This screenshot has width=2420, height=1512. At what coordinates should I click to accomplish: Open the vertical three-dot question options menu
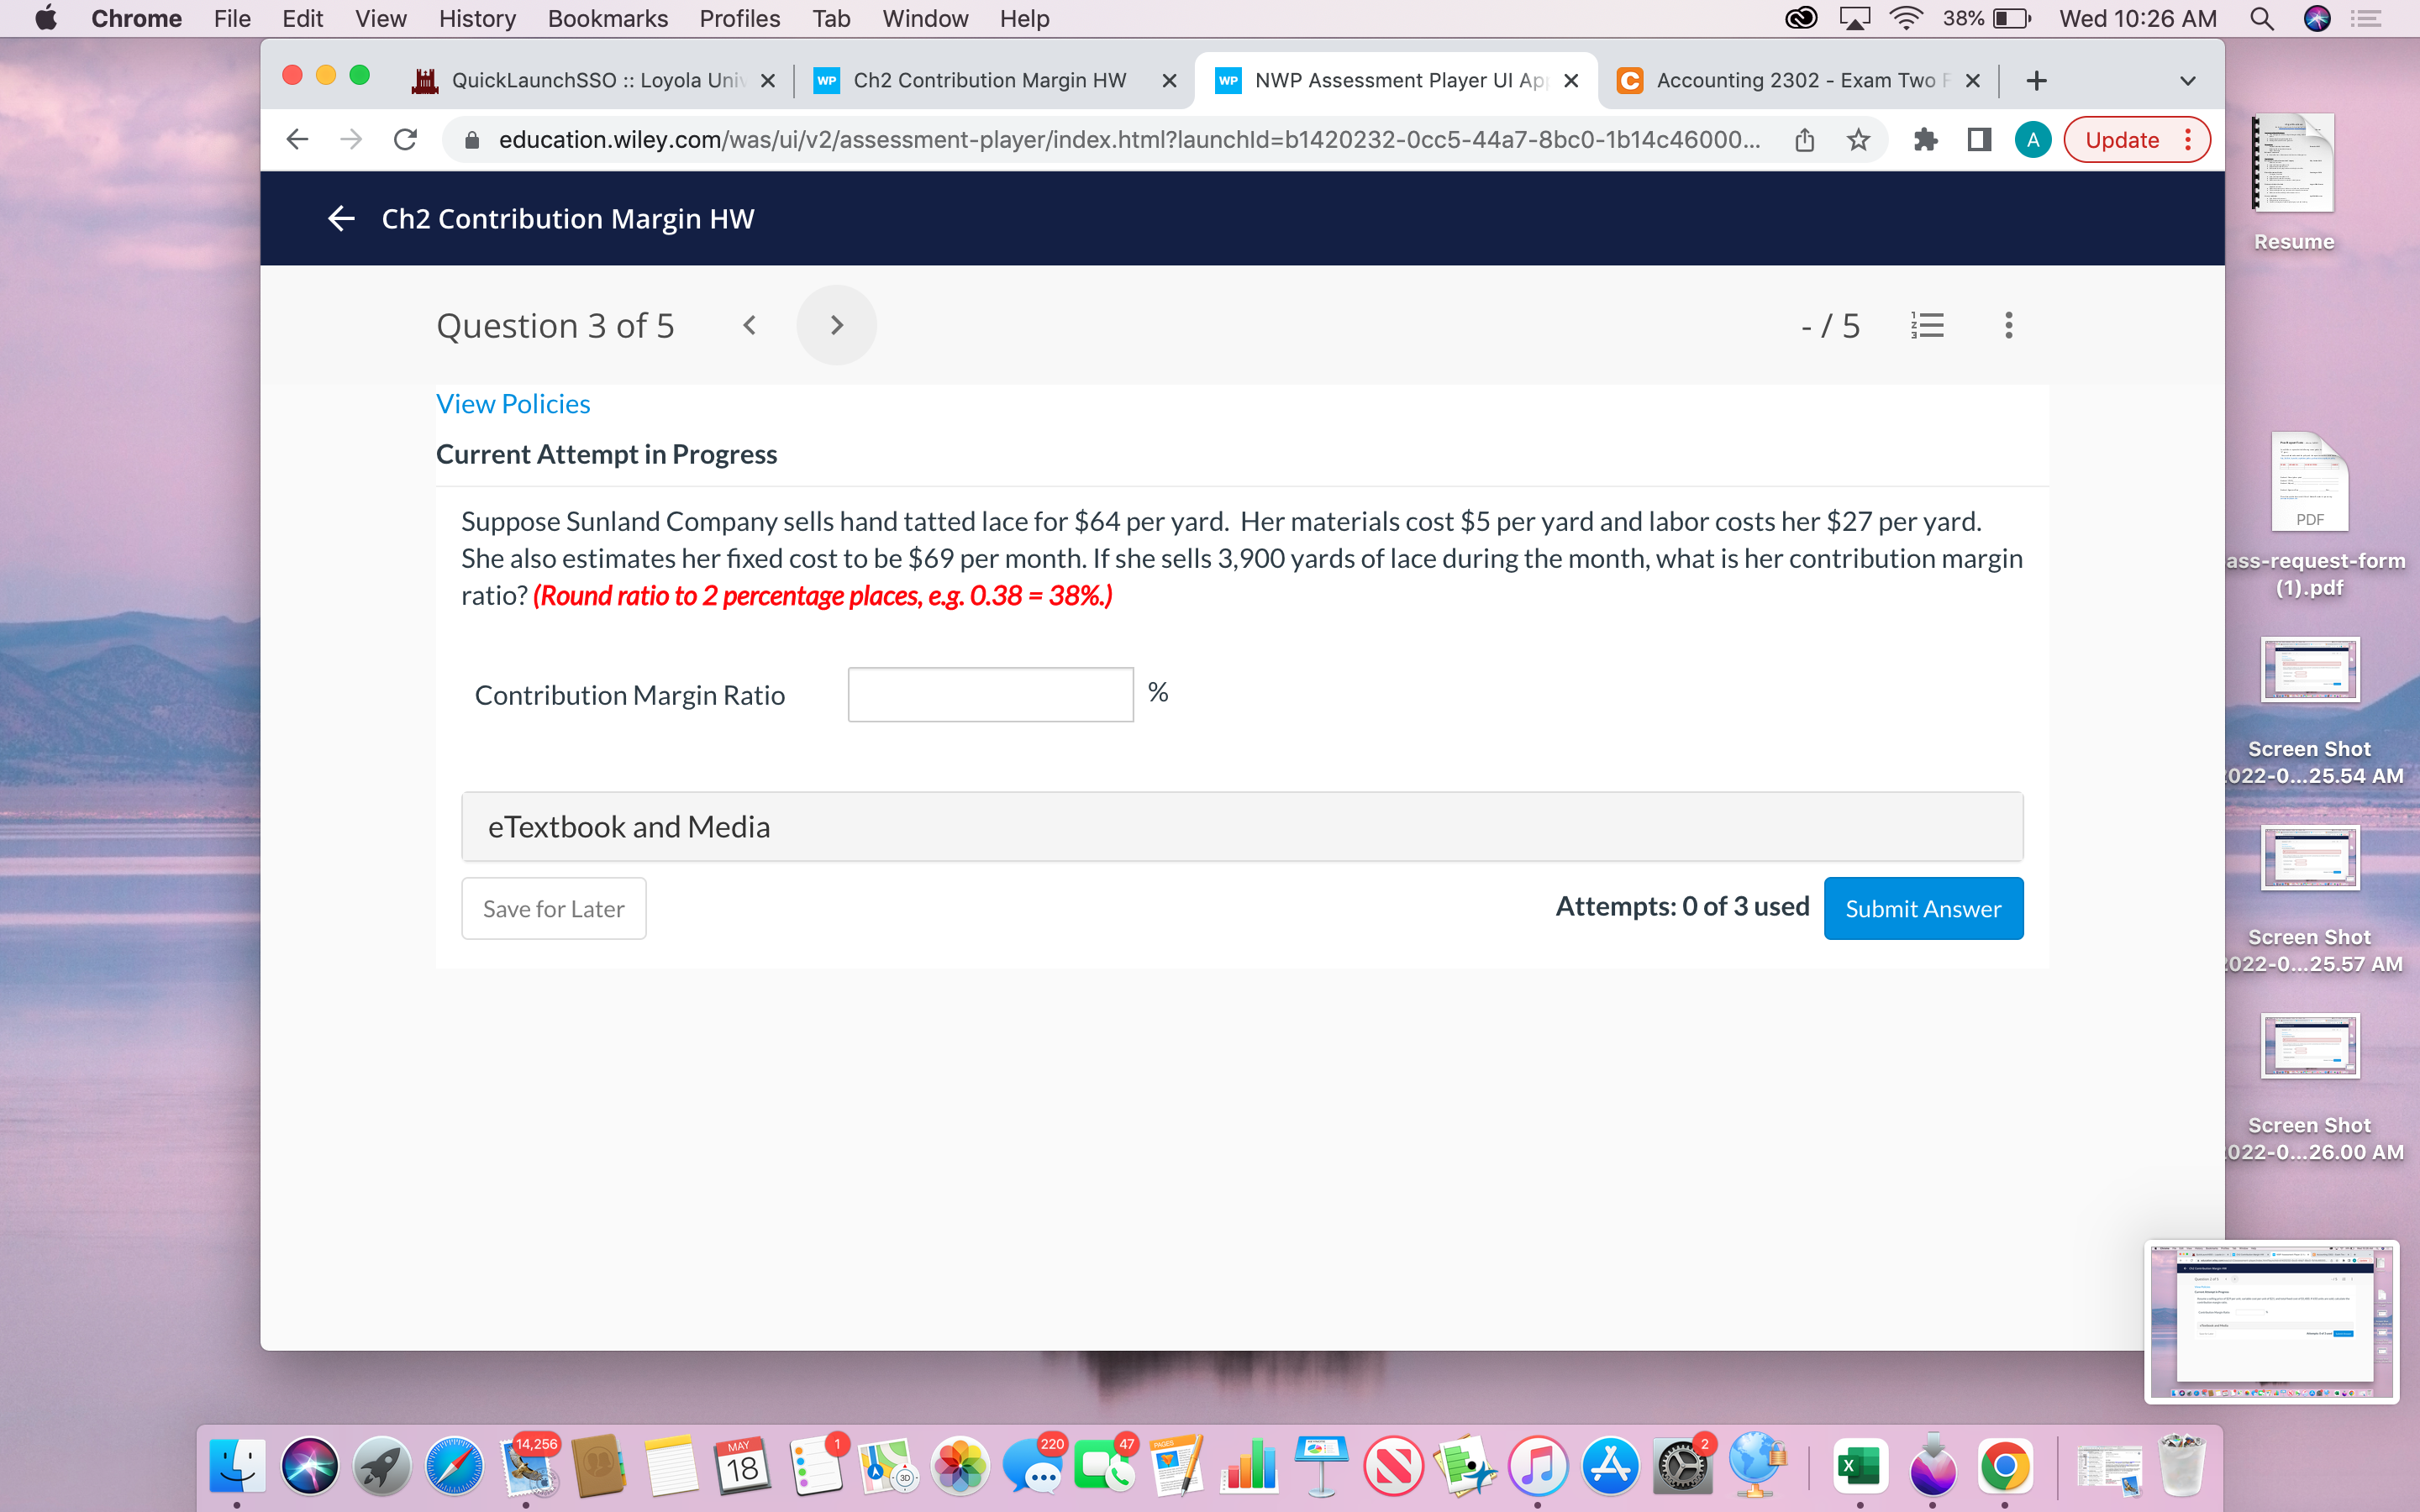tap(2008, 324)
